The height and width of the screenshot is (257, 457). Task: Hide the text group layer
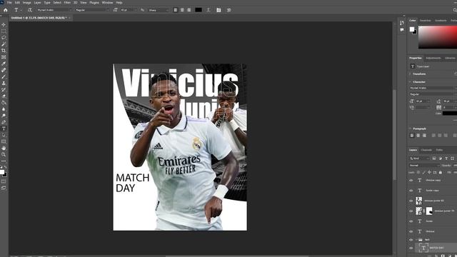click(x=411, y=240)
